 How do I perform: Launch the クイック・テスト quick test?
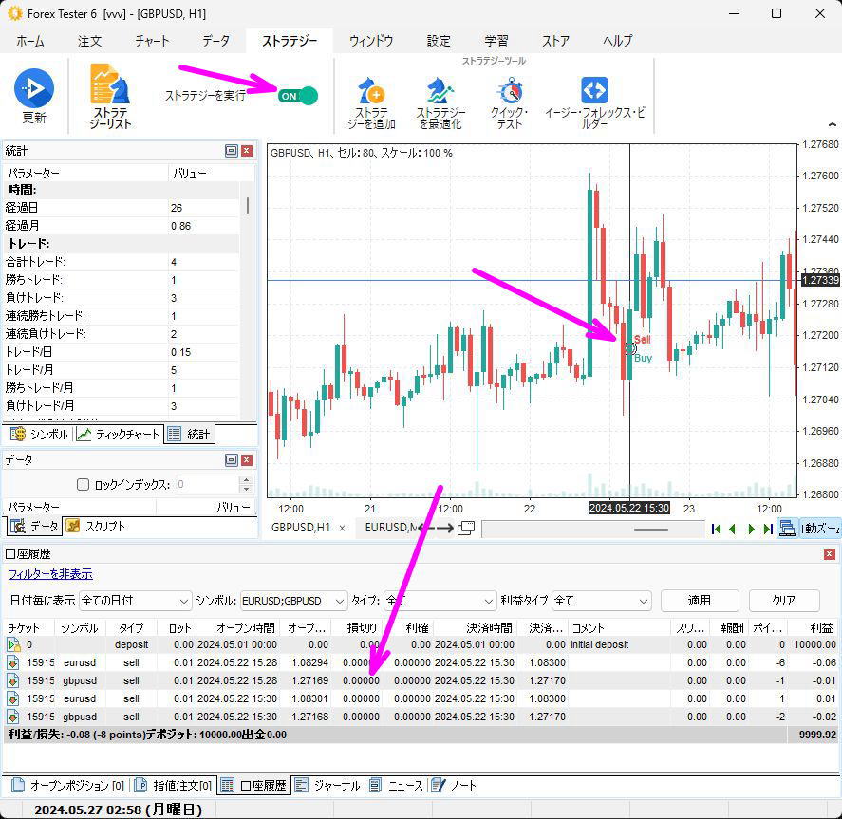click(510, 92)
